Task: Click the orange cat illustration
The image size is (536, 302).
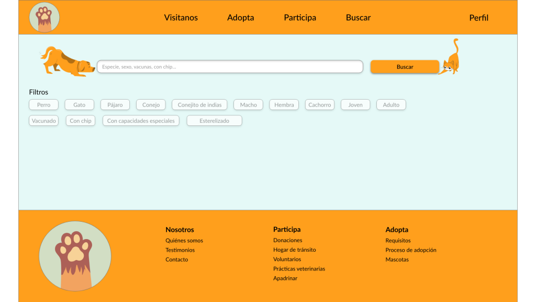Action: [451, 59]
